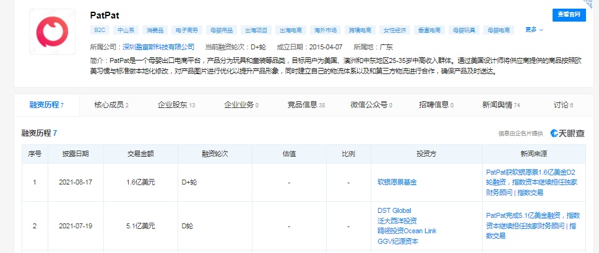
Task: Click the 5.1亿美元 amount cell
Action: point(140,226)
